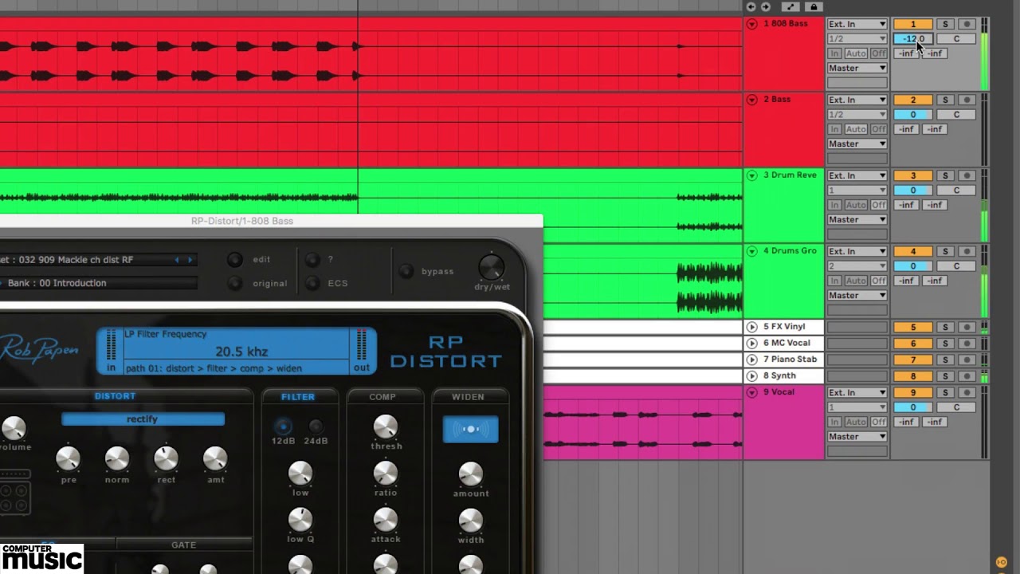Toggle track activator 3 for Drum Reve
Screen dimensions: 1020x574
click(x=913, y=175)
